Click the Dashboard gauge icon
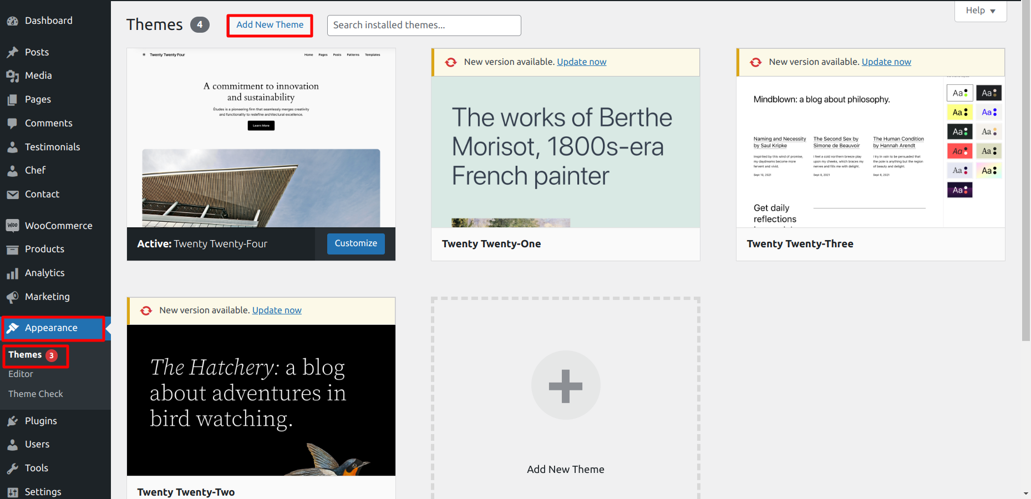This screenshot has height=499, width=1031. 12,21
